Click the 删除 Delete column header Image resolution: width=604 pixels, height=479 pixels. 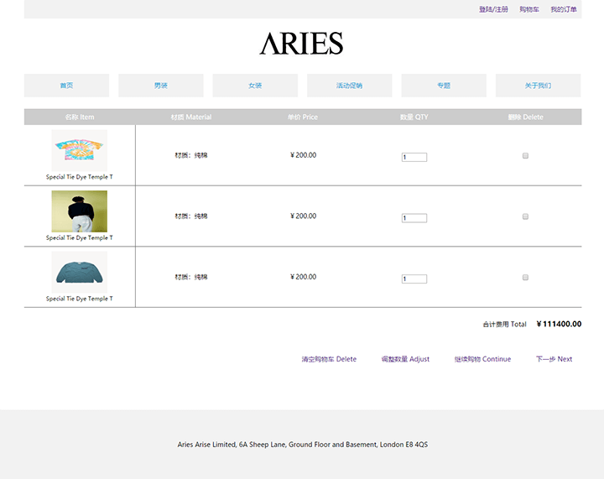click(525, 117)
